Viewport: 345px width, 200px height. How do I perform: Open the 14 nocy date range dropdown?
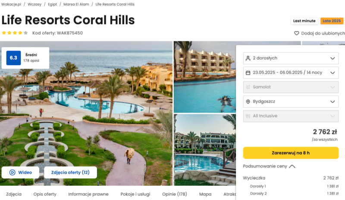pos(291,73)
